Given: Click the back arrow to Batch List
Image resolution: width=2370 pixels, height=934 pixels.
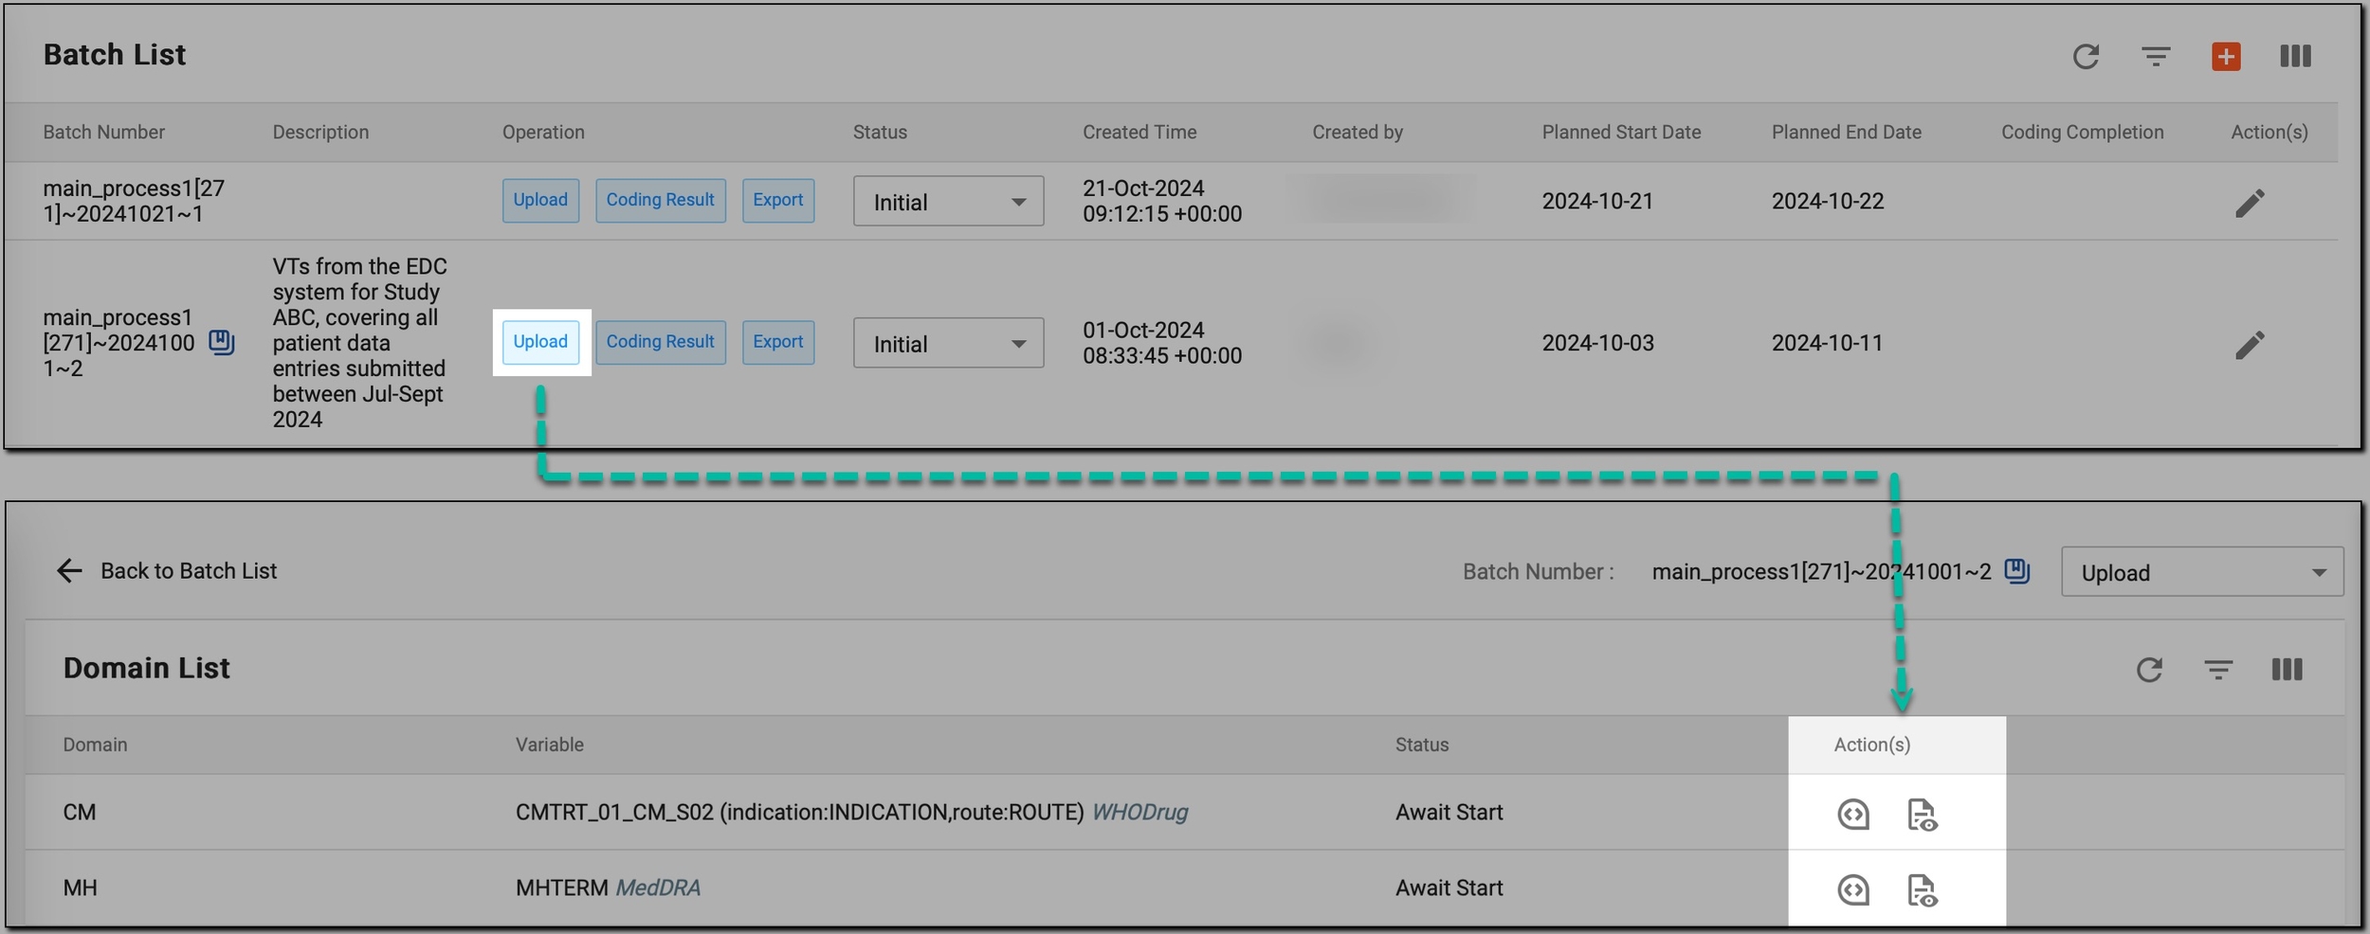Looking at the screenshot, I should click(69, 570).
